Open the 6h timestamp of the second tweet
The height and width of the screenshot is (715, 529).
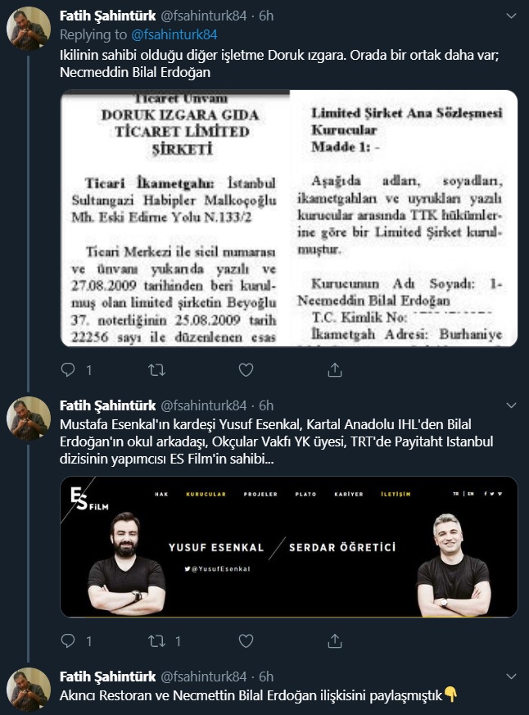click(x=266, y=405)
